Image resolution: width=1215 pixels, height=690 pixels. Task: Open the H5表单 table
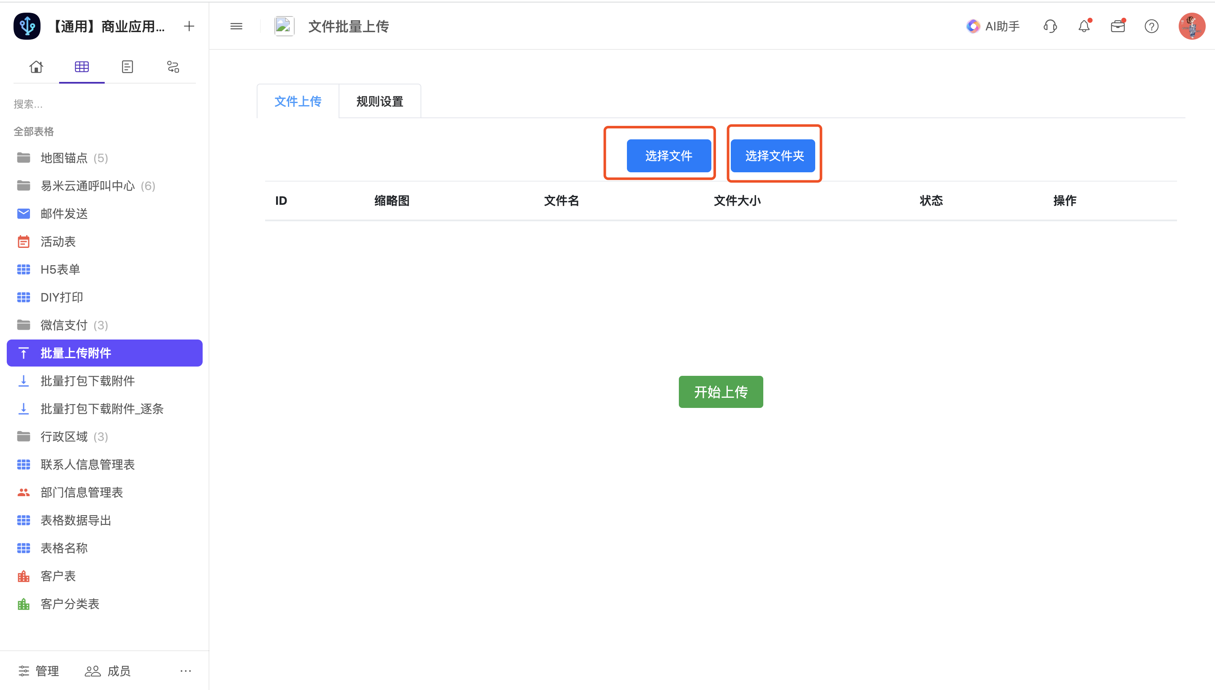[105, 269]
